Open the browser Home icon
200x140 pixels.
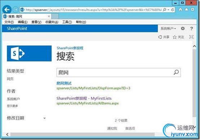tap(181, 9)
